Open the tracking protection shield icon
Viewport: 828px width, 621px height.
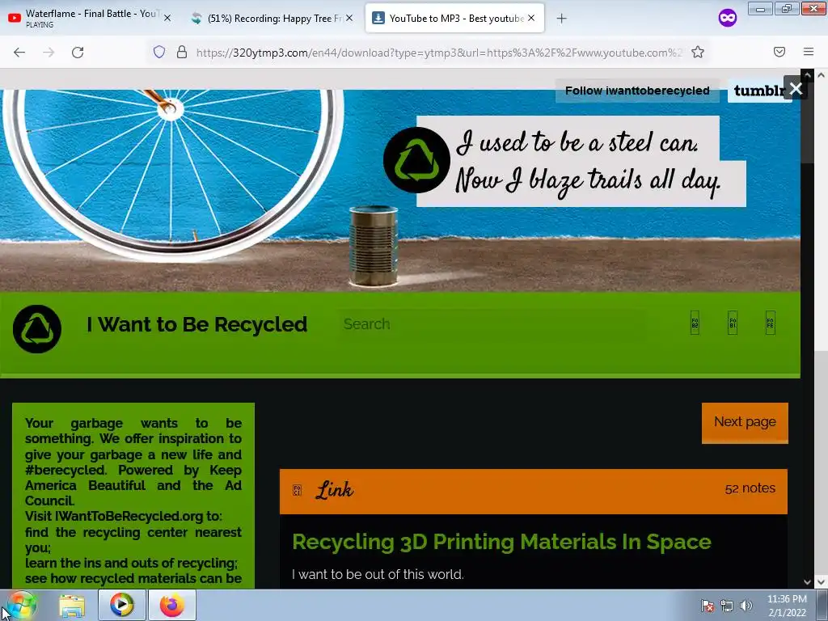pyautogui.click(x=159, y=52)
